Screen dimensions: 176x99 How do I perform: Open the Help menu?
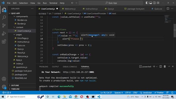point(62,3)
